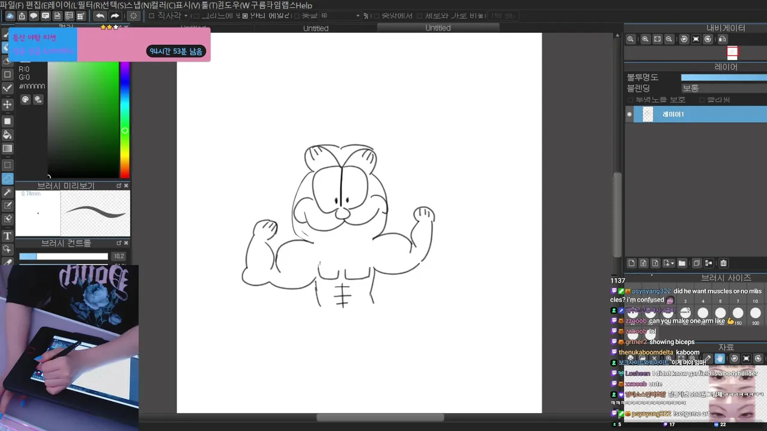
Task: Rotate canvas right in Navigator
Action: [708, 39]
